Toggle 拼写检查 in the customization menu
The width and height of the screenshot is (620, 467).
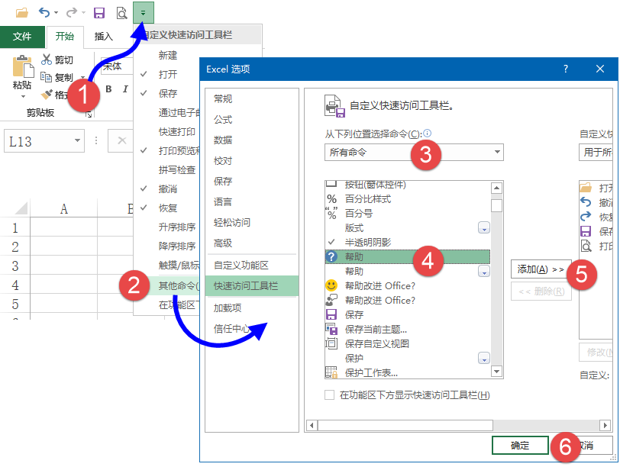click(176, 170)
